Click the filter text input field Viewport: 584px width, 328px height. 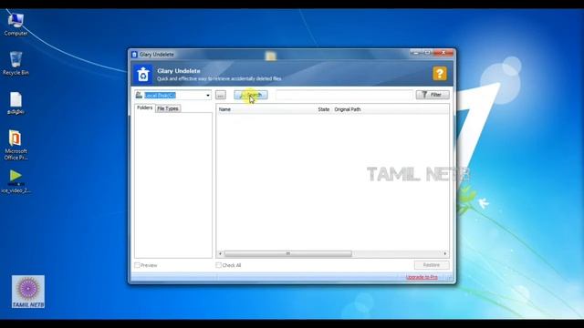344,95
